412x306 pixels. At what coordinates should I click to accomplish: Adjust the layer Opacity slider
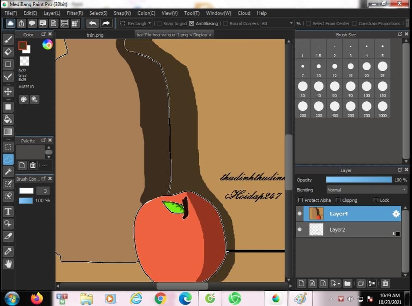[x=358, y=180]
